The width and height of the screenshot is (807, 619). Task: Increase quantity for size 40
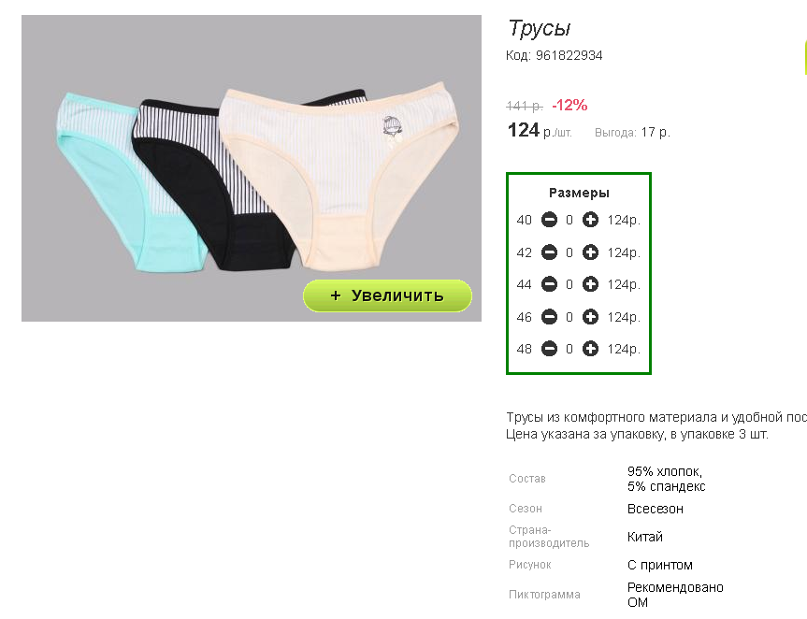click(590, 221)
